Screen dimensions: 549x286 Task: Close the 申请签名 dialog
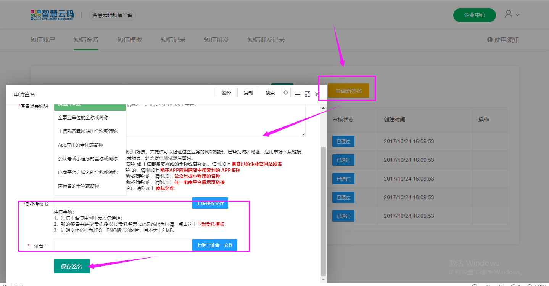pos(317,94)
